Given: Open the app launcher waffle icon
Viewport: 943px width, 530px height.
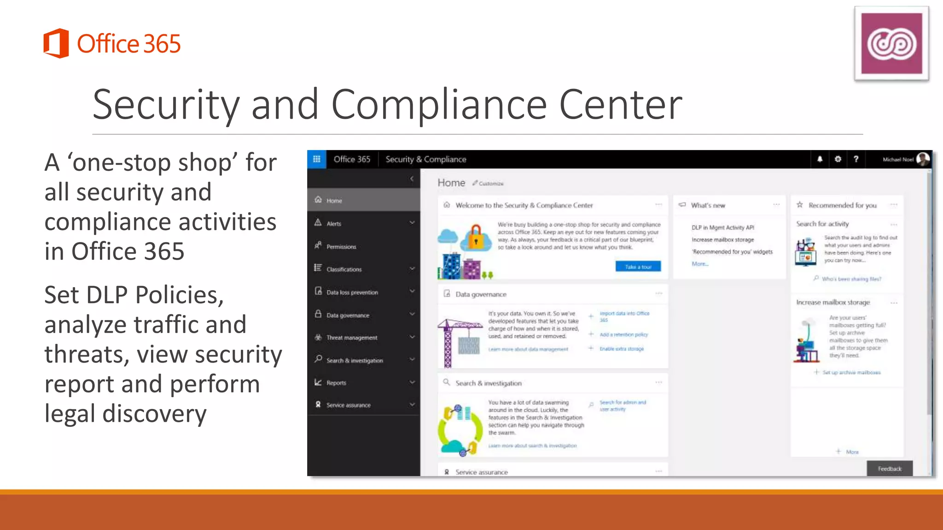Looking at the screenshot, I should tap(316, 159).
